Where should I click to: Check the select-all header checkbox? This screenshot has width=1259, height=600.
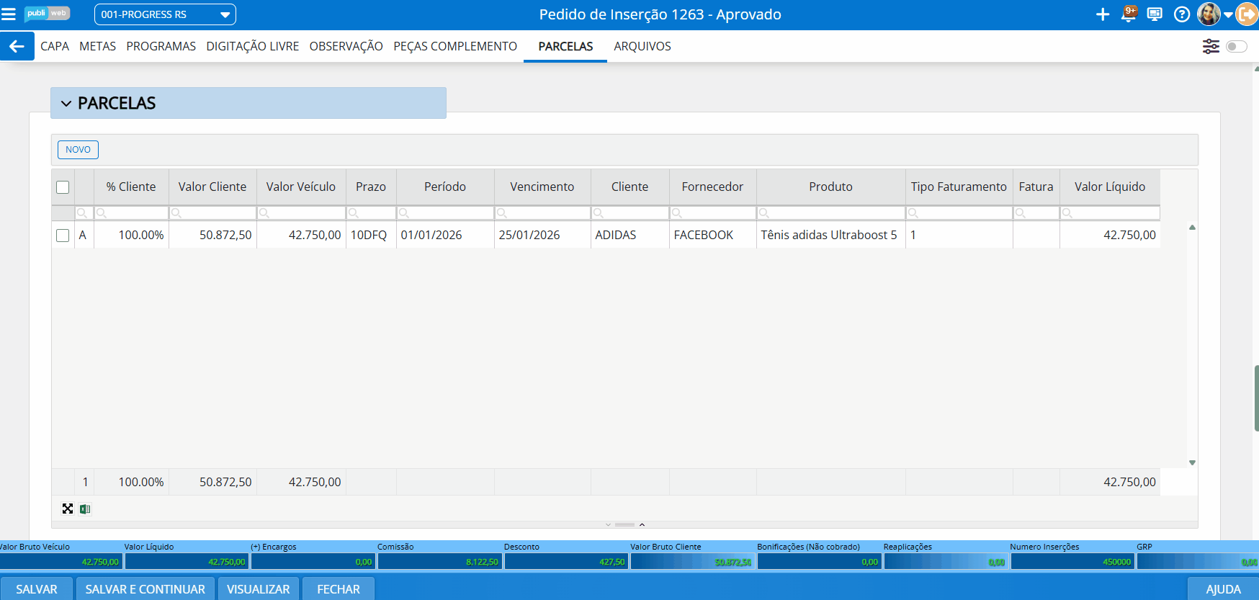click(63, 187)
